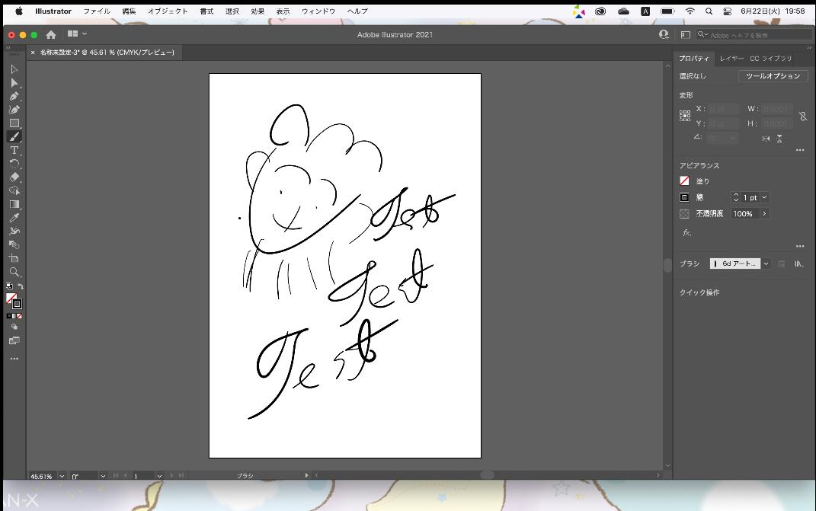
Task: Open the arrange documents dropdown
Action: [77, 34]
